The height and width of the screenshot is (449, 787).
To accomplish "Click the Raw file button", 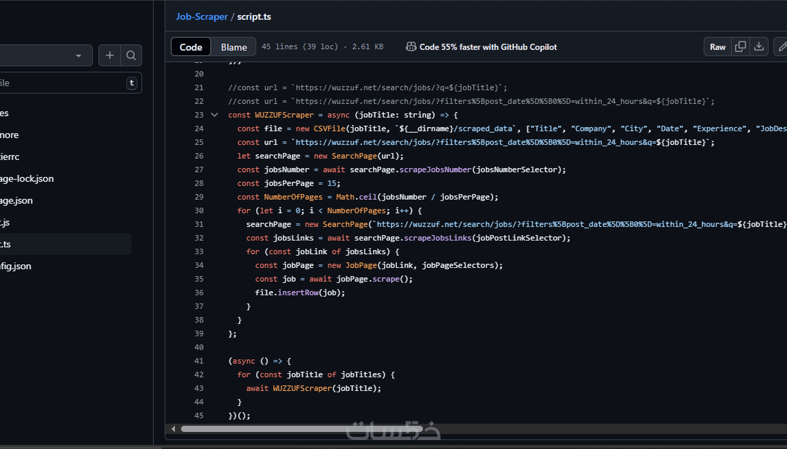I will (718, 47).
